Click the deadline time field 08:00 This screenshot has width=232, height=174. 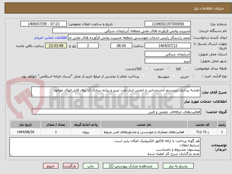tap(121, 45)
